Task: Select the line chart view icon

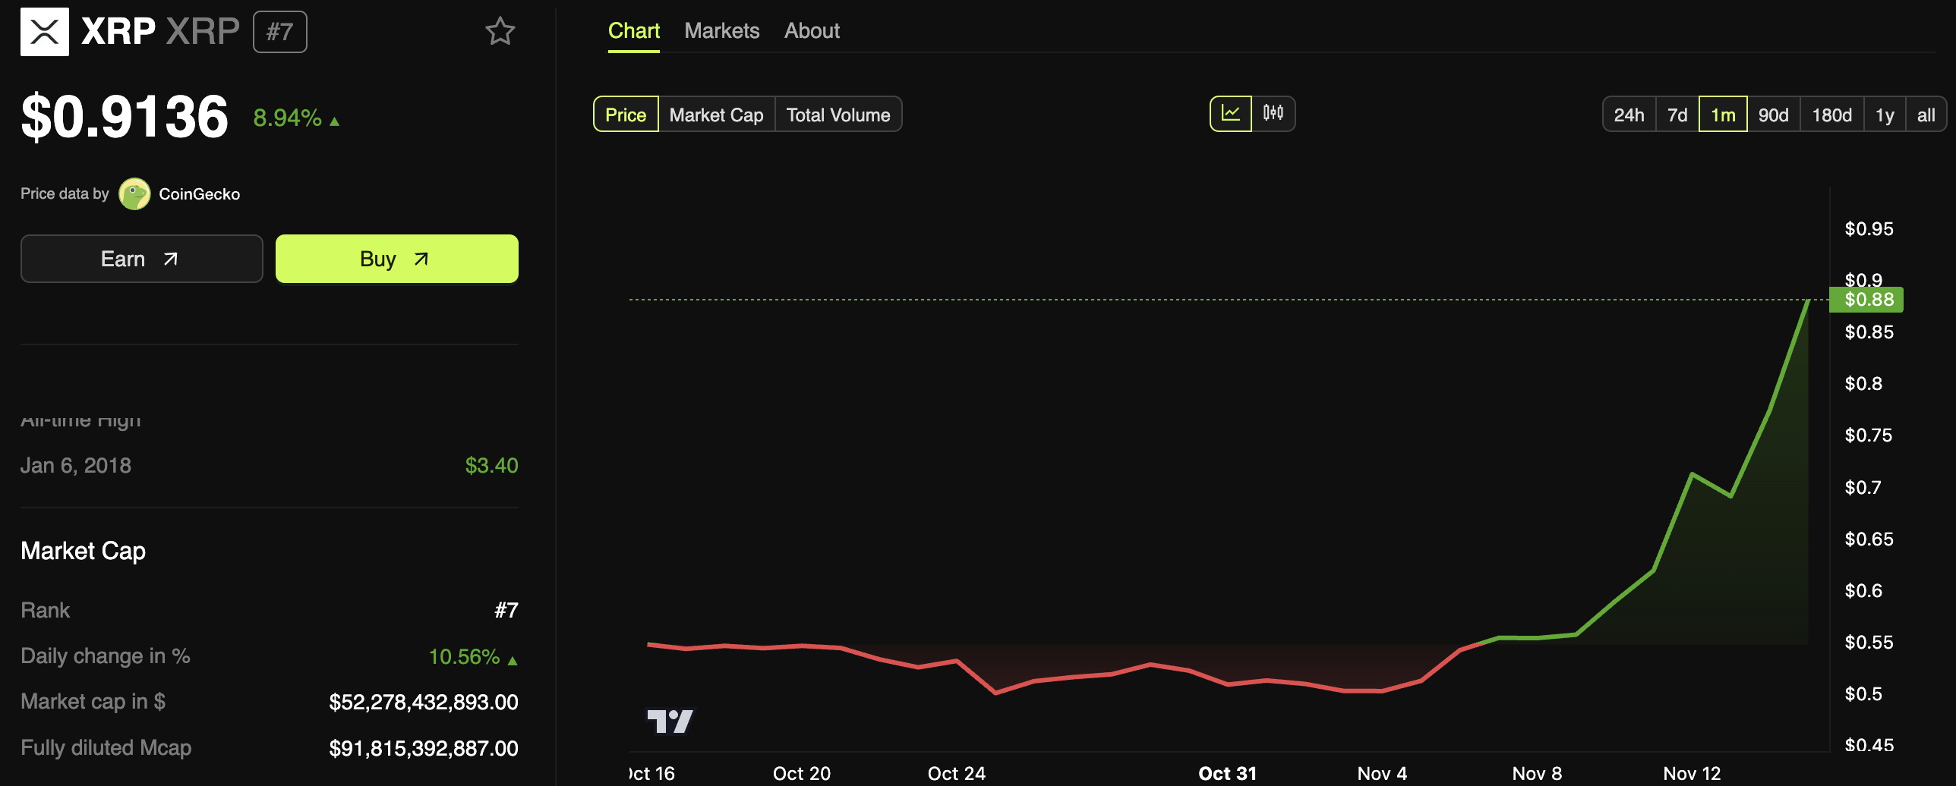Action: click(x=1232, y=114)
